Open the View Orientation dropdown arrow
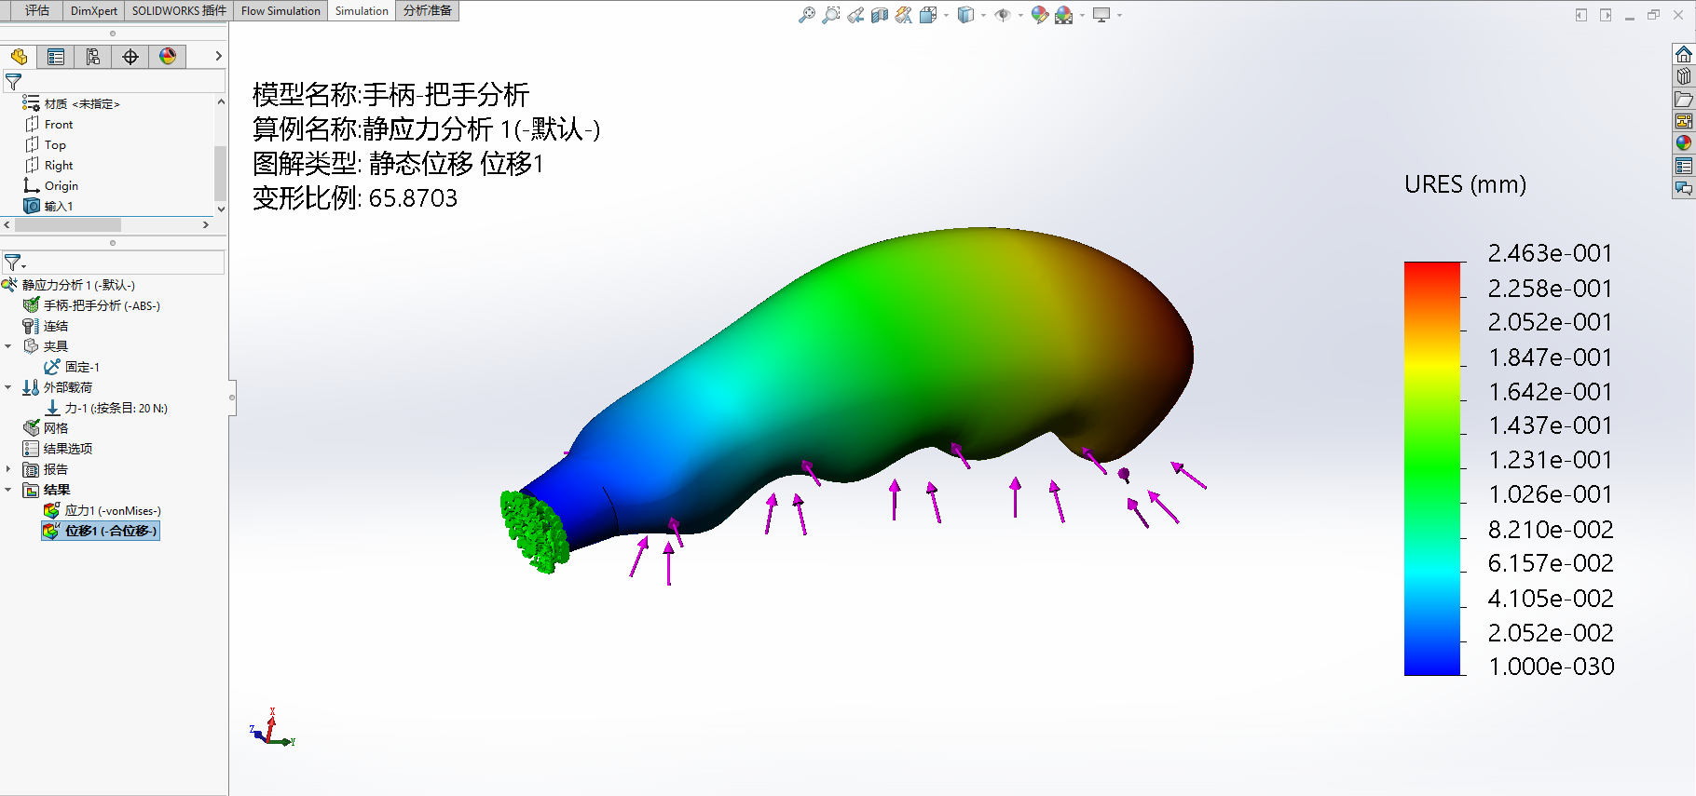The image size is (1696, 796). coord(946,15)
